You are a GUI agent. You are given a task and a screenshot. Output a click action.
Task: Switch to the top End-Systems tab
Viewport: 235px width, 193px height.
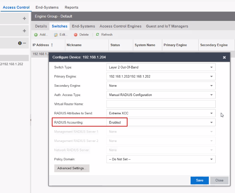[x=47, y=7]
